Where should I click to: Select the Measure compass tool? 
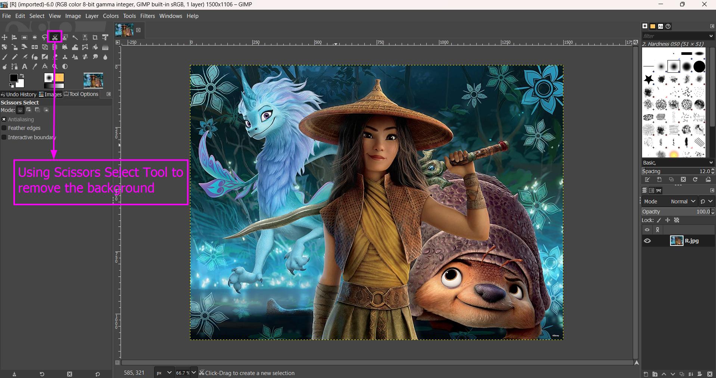point(45,66)
